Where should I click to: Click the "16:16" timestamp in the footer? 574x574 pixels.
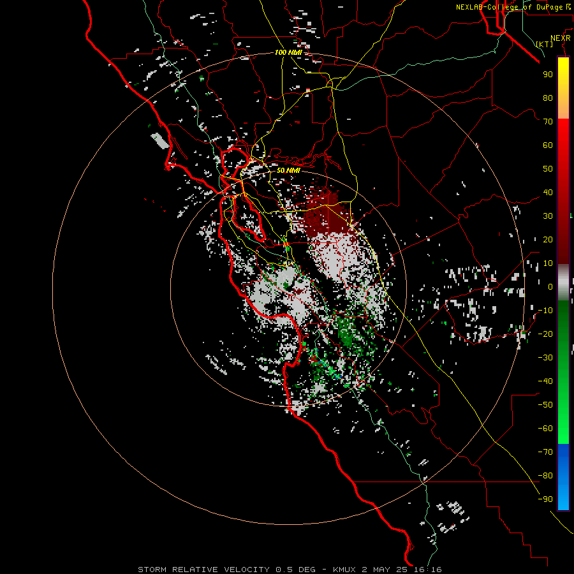427,570
